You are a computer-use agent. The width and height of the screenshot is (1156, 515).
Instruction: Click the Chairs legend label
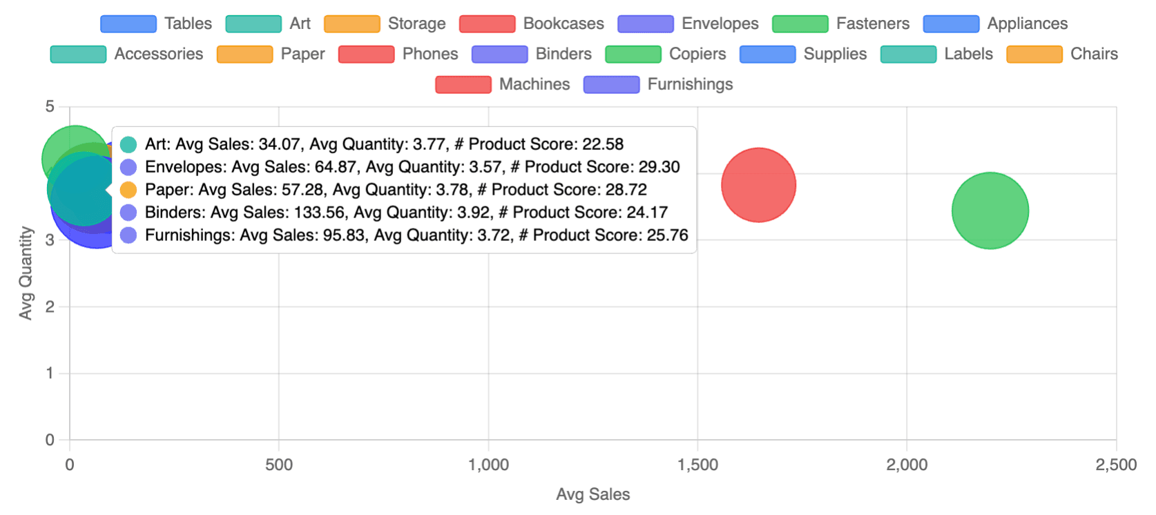(x=1093, y=54)
